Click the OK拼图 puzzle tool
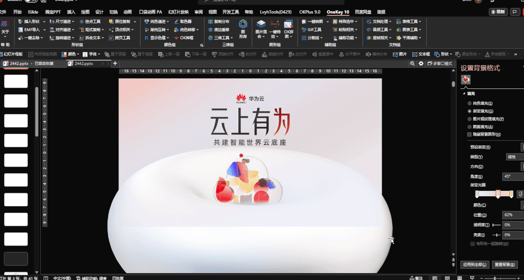 click(x=288, y=29)
